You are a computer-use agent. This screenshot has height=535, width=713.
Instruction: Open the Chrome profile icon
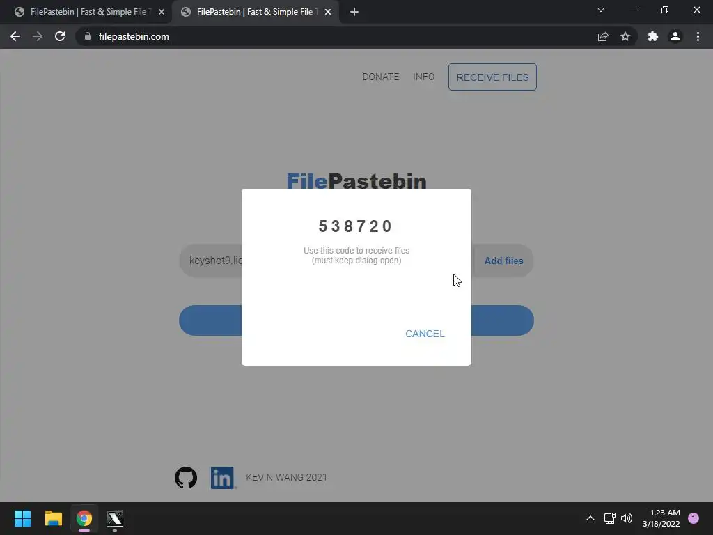[675, 36]
